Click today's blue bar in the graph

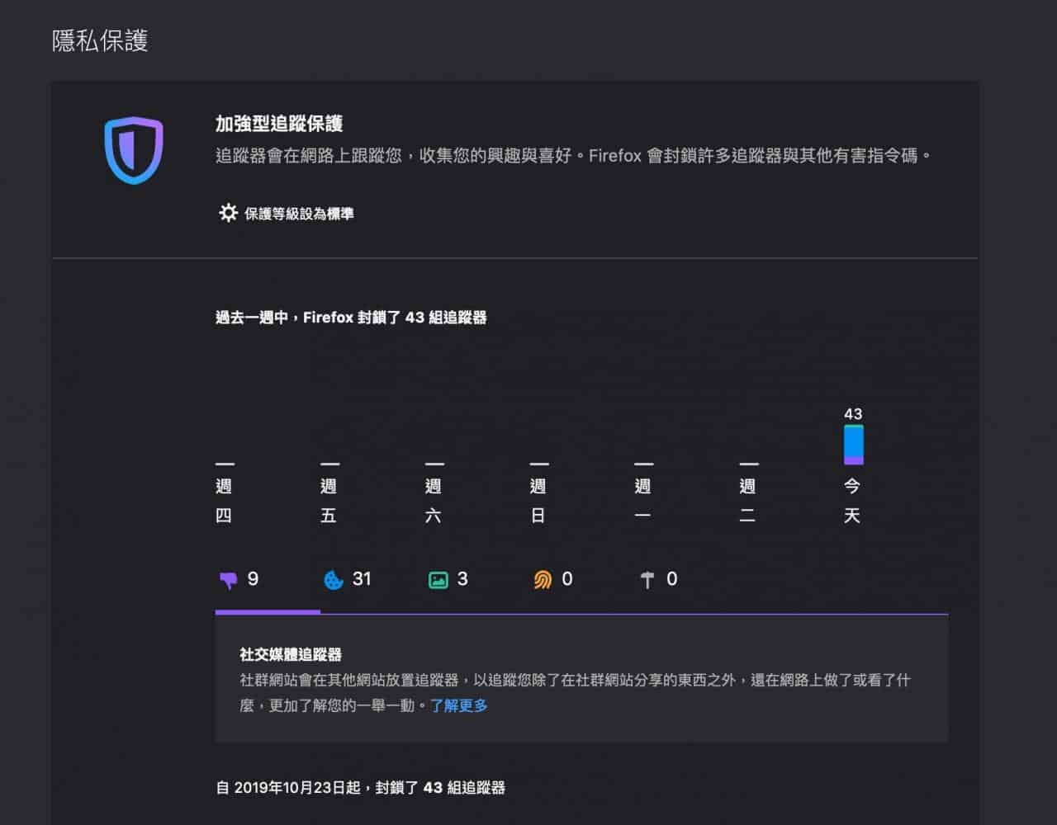pos(853,441)
